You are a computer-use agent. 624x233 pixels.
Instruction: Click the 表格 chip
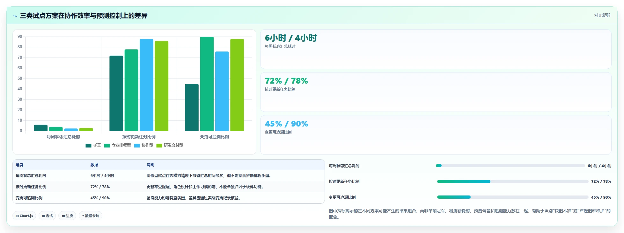[x=47, y=216]
